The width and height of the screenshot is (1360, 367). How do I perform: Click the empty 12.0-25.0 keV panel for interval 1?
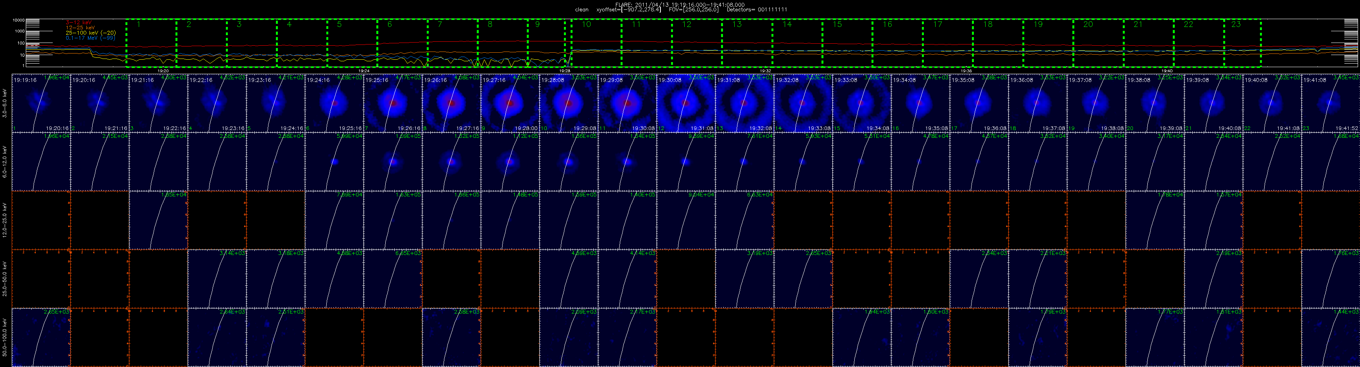pos(41,220)
